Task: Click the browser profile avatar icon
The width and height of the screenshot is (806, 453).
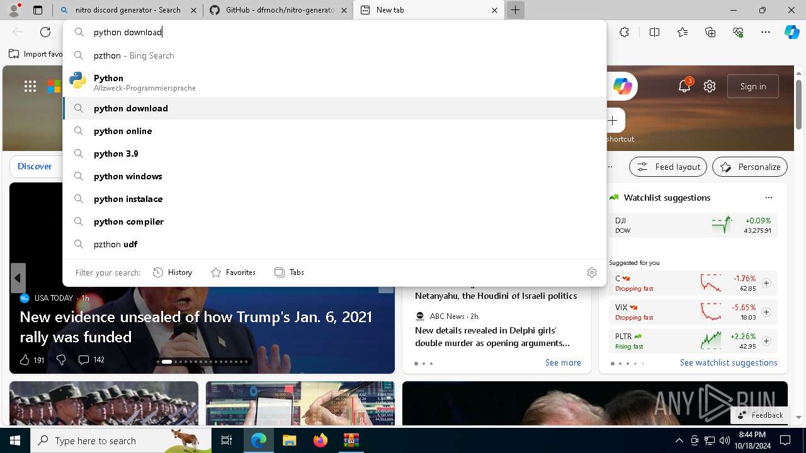Action: [14, 10]
